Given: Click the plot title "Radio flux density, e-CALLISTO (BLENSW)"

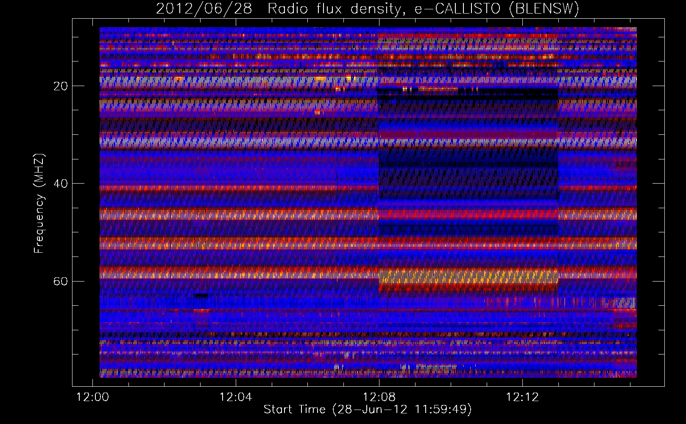Looking at the screenshot, I should click(x=423, y=8).
